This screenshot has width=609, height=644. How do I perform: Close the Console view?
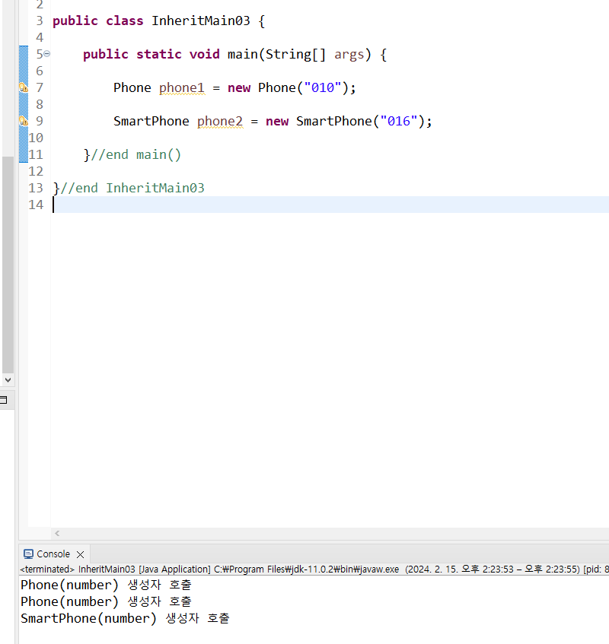81,554
